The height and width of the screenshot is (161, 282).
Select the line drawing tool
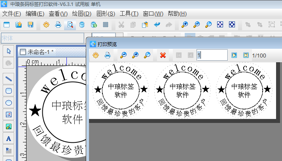click(x=9, y=79)
